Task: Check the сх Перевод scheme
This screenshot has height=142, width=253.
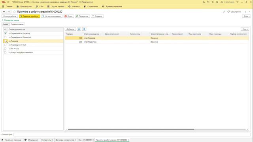Action: 6,41
